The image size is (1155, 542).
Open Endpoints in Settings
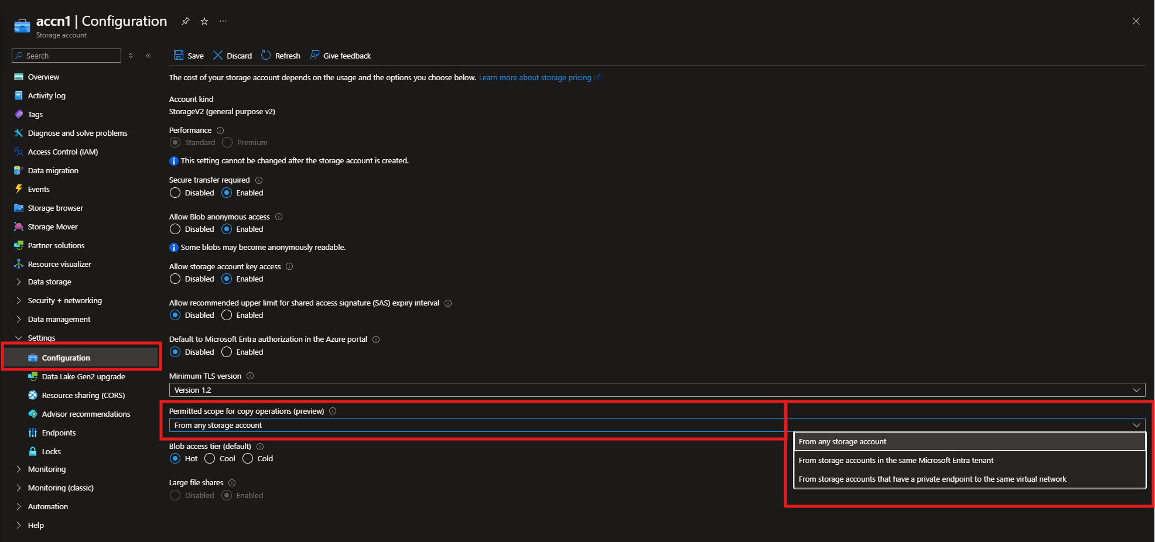point(59,433)
